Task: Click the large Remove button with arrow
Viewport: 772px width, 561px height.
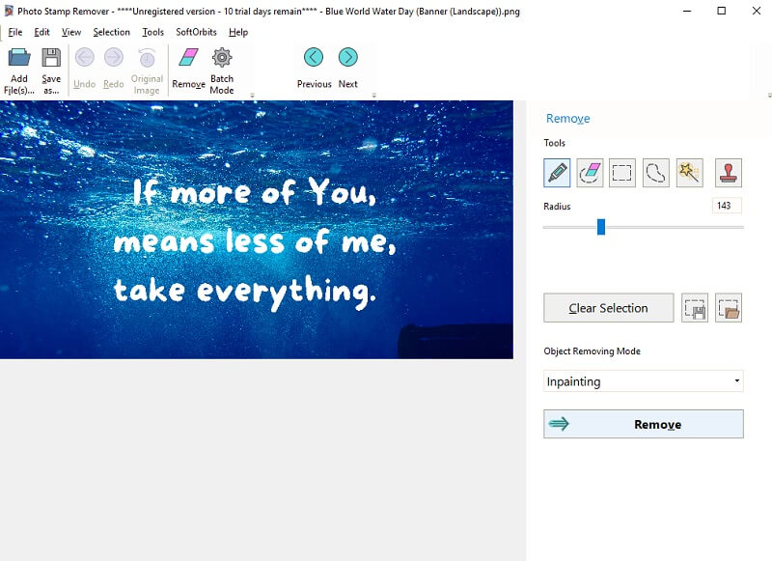Action: 643,424
